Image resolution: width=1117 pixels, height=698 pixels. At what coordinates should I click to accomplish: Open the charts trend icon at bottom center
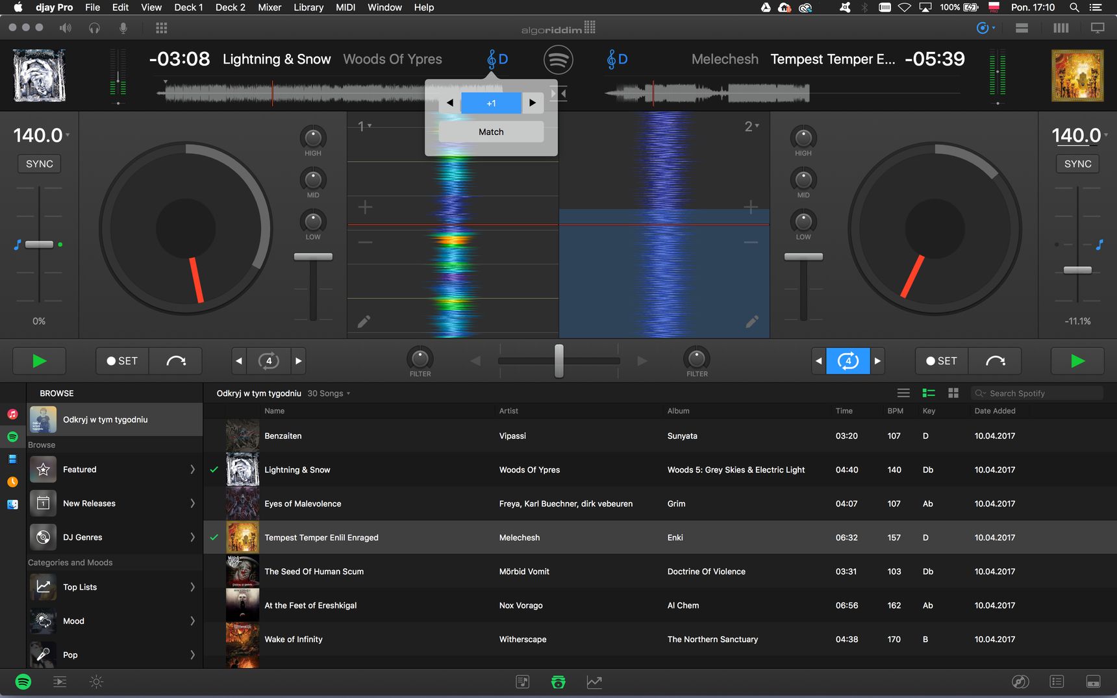(594, 682)
